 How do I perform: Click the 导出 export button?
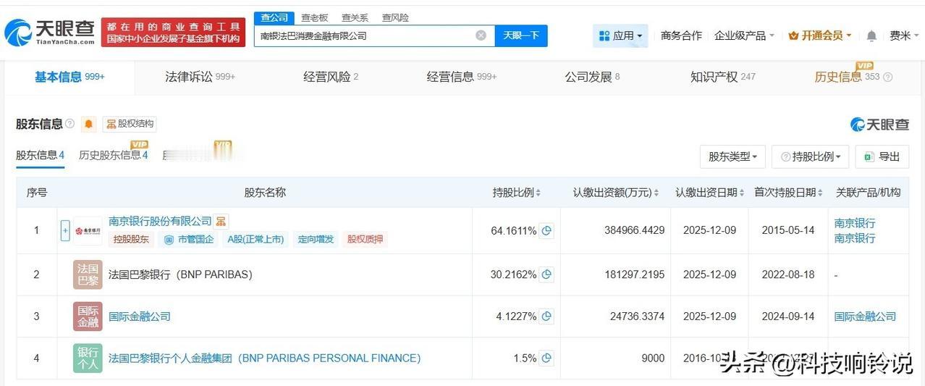click(882, 156)
